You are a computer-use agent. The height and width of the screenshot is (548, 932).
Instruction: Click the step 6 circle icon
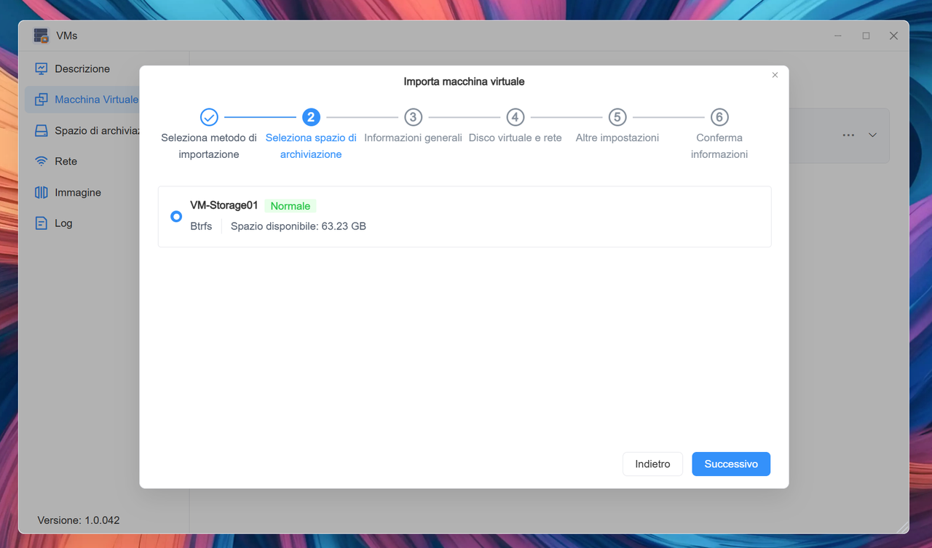pos(719,116)
